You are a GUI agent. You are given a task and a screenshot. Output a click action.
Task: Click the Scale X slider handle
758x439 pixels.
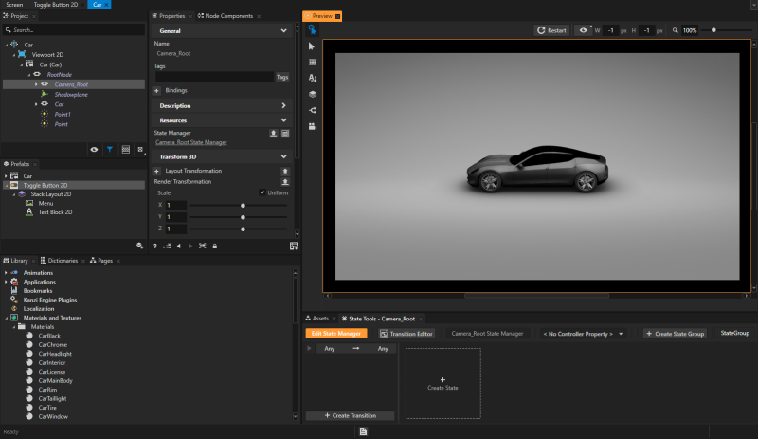(x=244, y=205)
